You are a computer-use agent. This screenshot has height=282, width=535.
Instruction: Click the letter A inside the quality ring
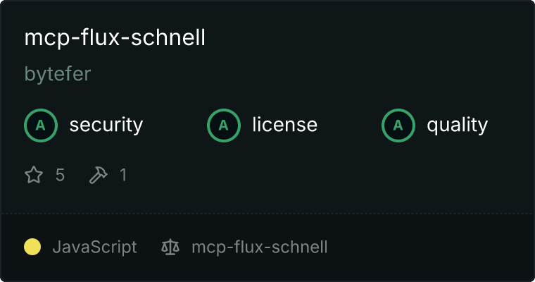click(398, 125)
